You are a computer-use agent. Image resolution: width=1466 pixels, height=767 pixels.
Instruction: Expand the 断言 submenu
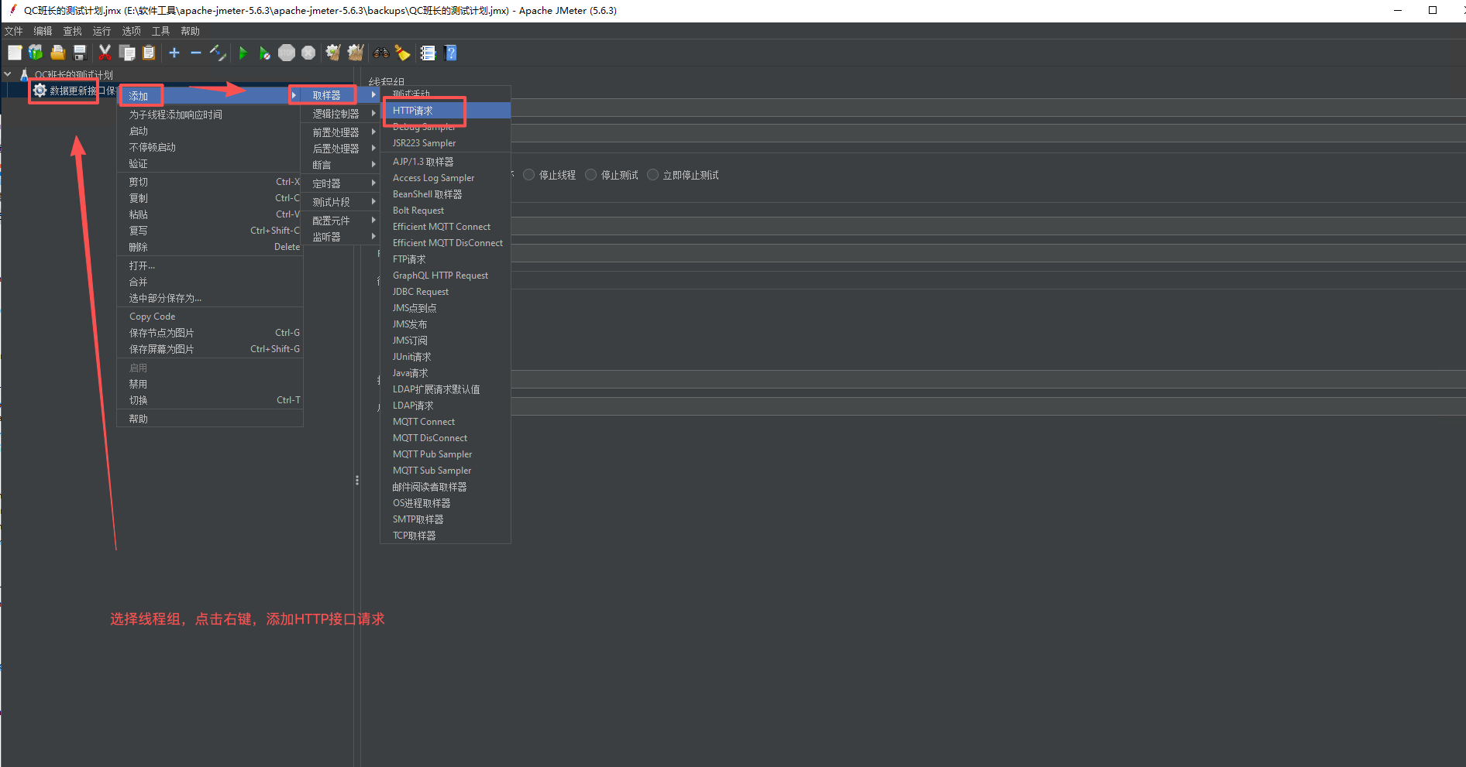tap(341, 165)
